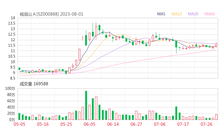Viewport: 221px width, 131px height.
Task: Click the 06-14 date label
Action: [113, 124]
